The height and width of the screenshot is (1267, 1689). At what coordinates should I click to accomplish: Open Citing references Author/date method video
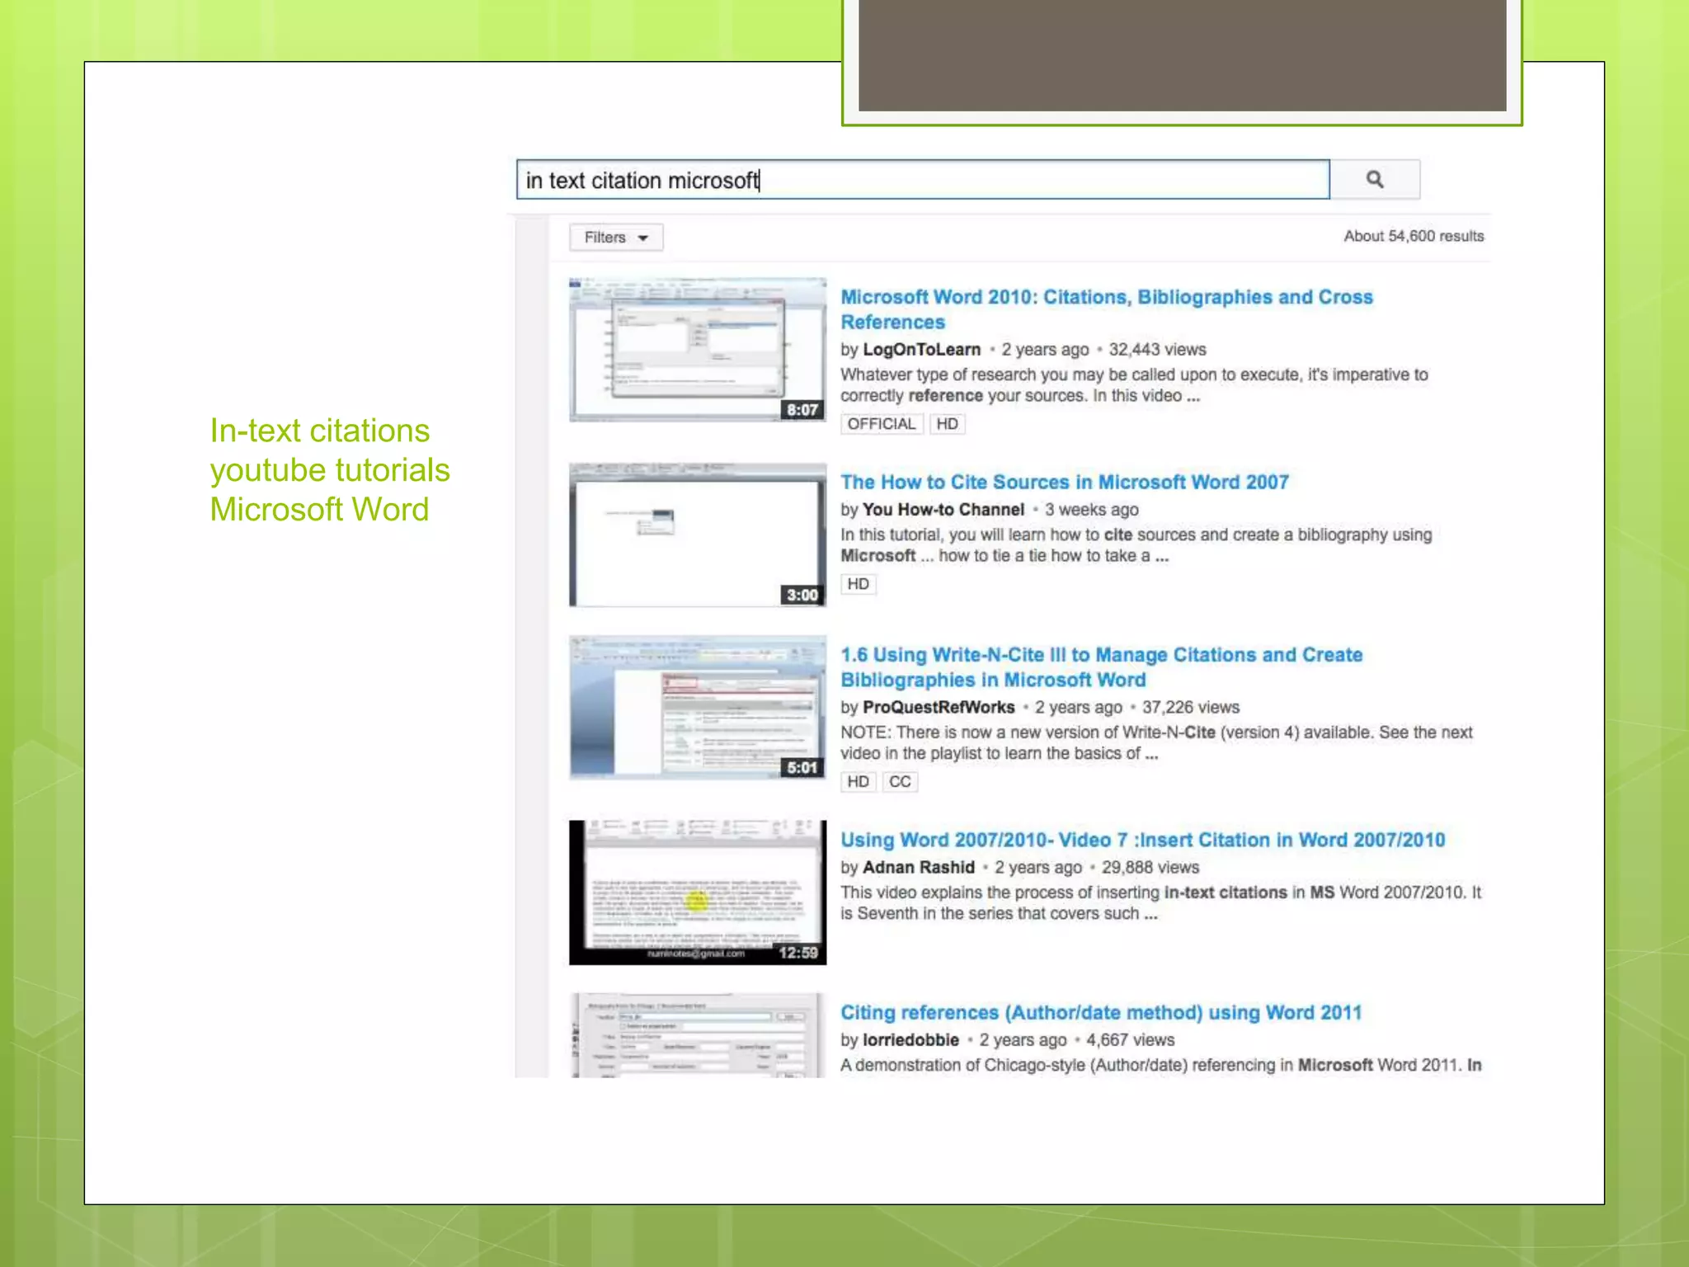click(x=1101, y=1013)
